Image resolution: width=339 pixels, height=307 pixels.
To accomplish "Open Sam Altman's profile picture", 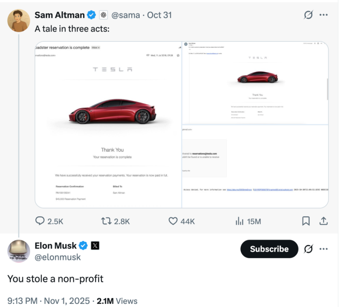I will coord(19,21).
